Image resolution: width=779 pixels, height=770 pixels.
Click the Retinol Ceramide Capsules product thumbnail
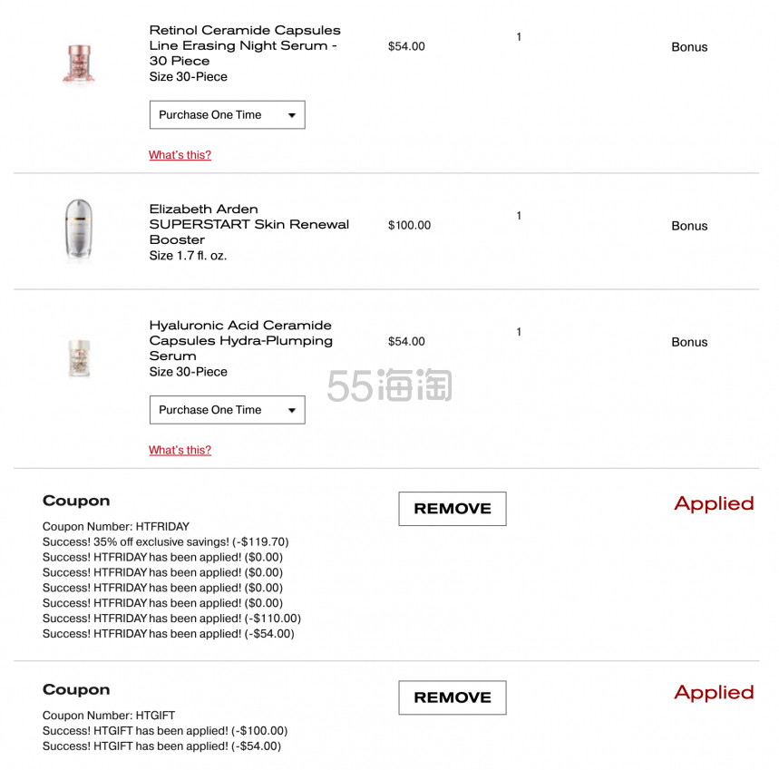coord(79,63)
